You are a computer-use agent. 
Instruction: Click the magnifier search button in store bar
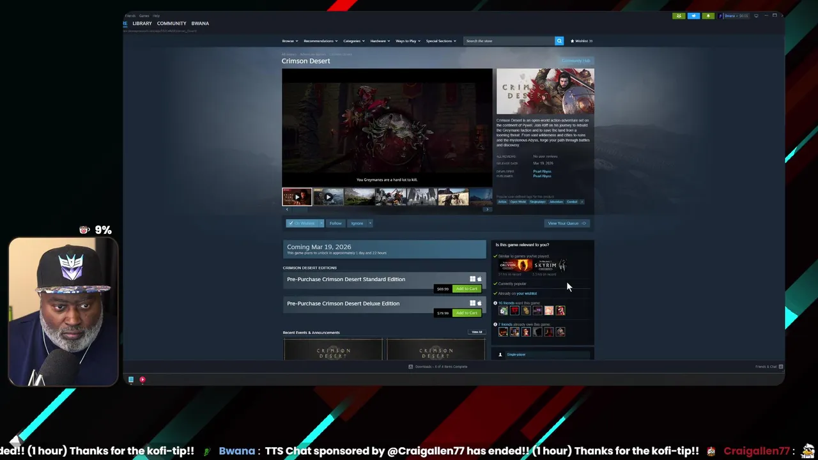pos(559,41)
